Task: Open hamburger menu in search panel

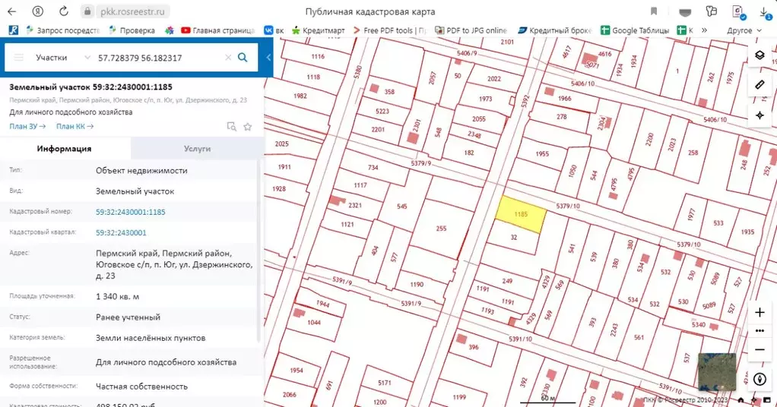Action: 19,58
